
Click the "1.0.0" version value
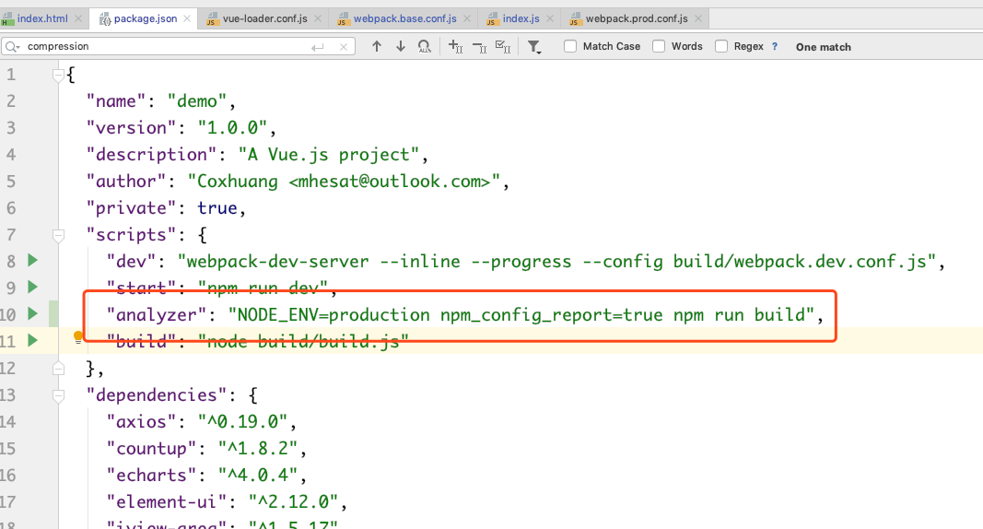(232, 128)
